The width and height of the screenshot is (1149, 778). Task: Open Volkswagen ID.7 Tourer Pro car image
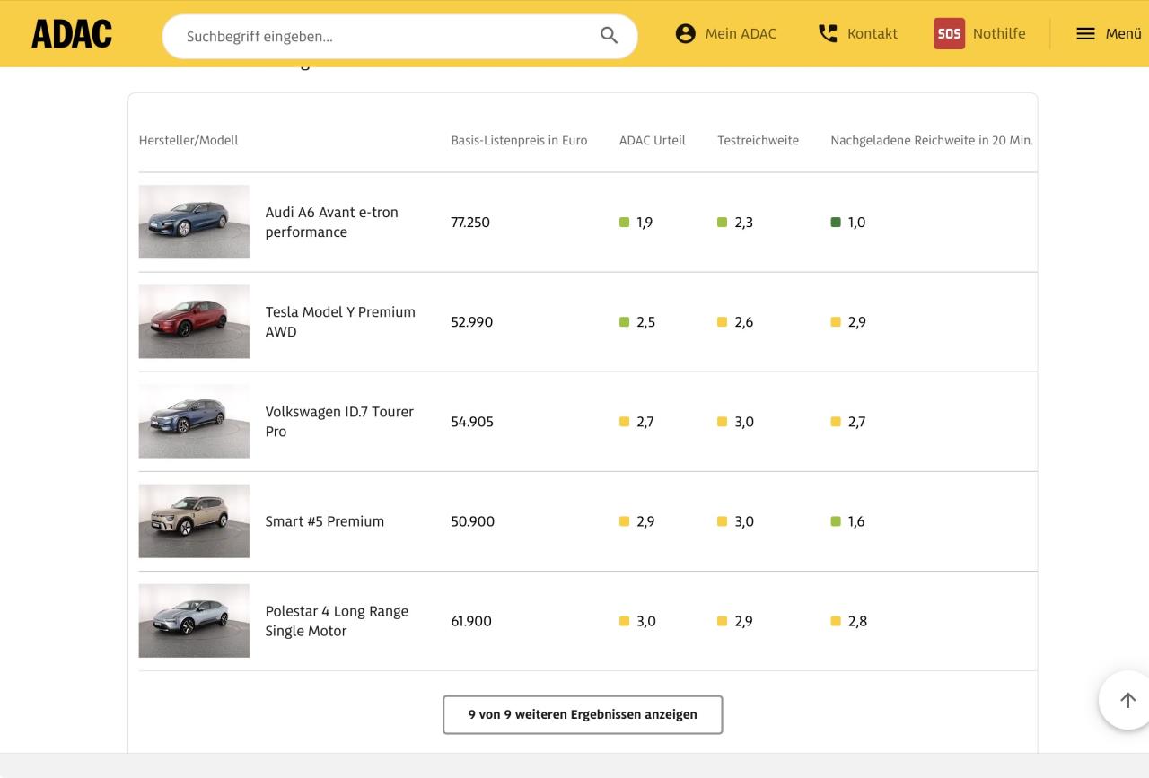click(x=194, y=421)
